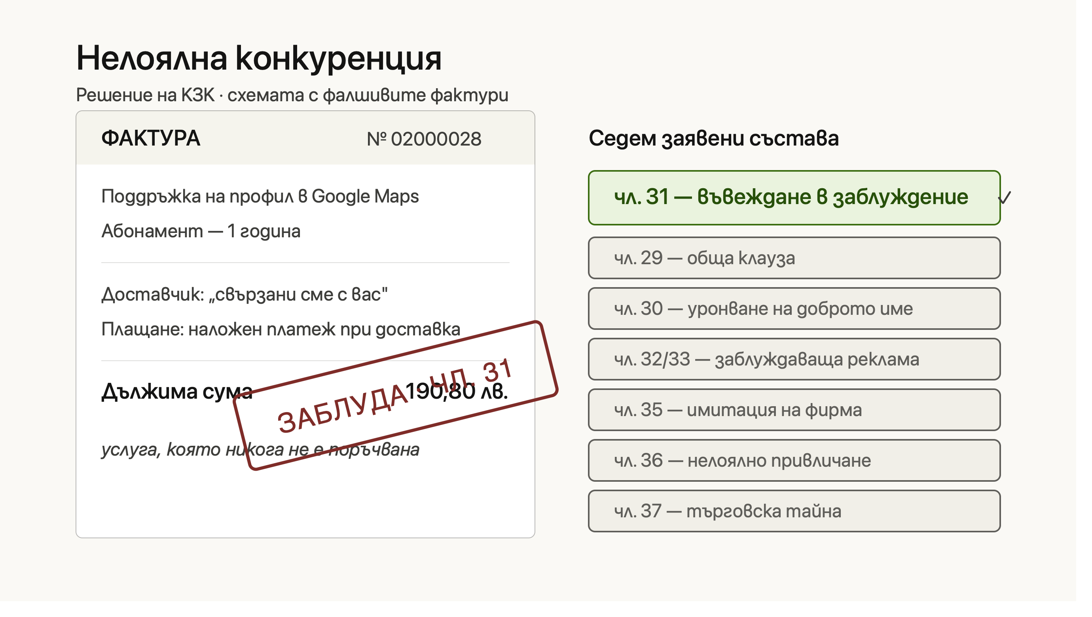
Task: Click invoice number № 02000028
Action: click(424, 139)
